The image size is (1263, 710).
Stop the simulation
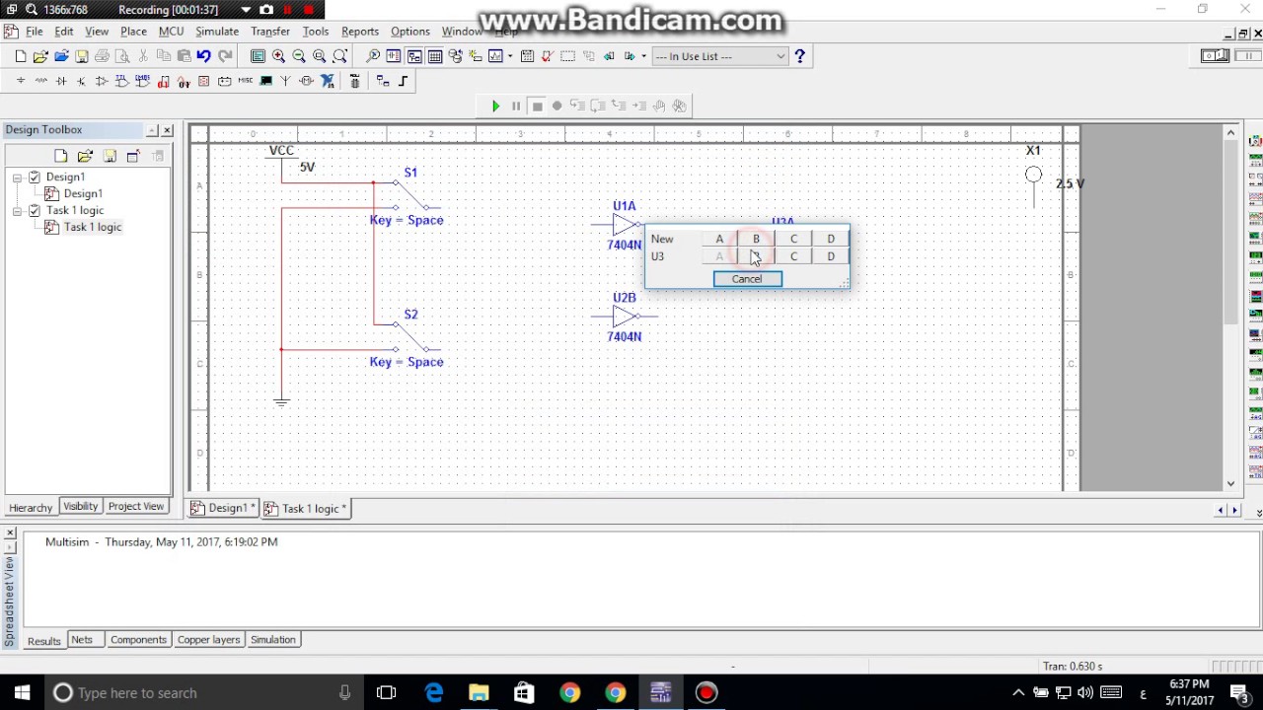537,106
